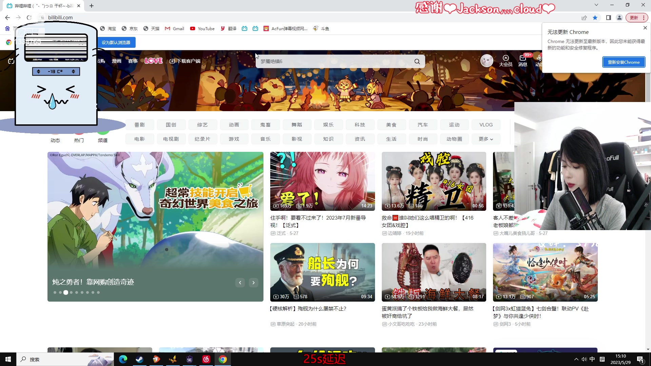The width and height of the screenshot is (651, 366).
Task: Open 漫画 in the top nav
Action: click(117, 61)
